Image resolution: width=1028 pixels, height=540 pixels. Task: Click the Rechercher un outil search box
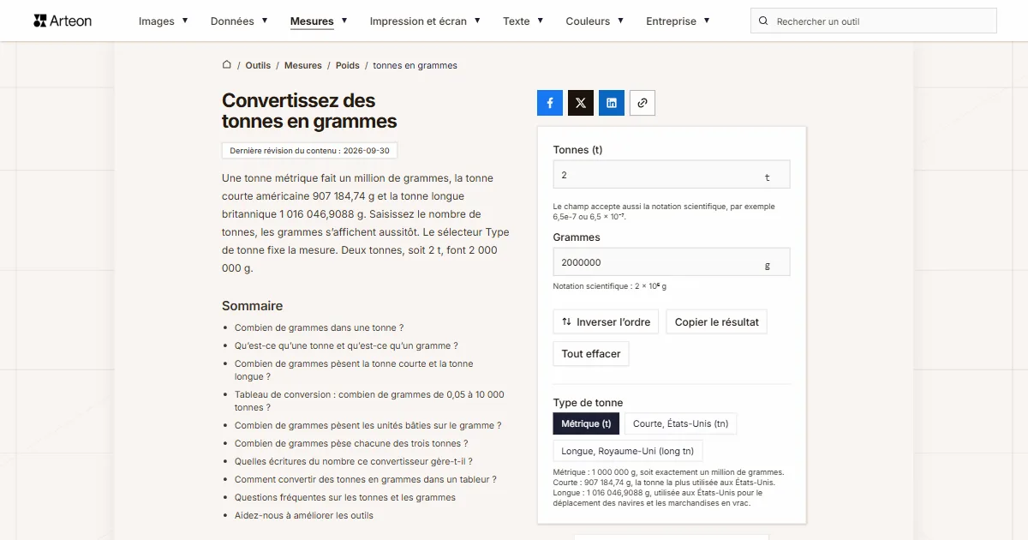click(874, 21)
